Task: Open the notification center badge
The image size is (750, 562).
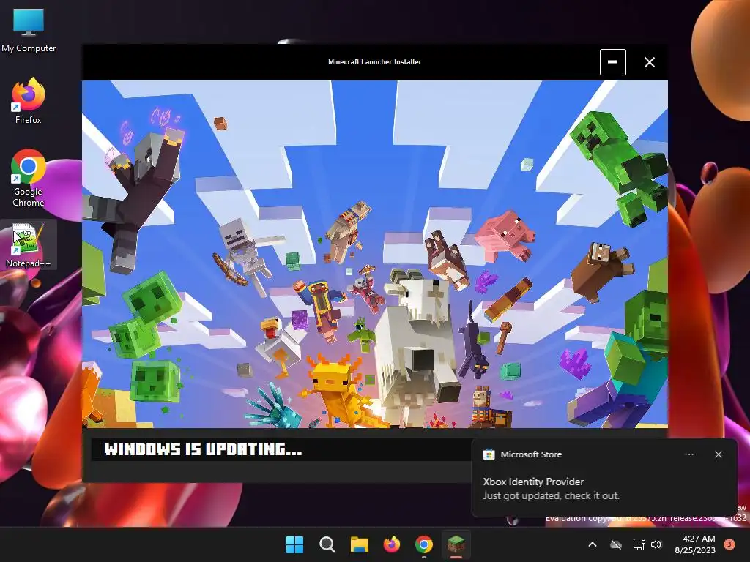Action: coord(729,544)
